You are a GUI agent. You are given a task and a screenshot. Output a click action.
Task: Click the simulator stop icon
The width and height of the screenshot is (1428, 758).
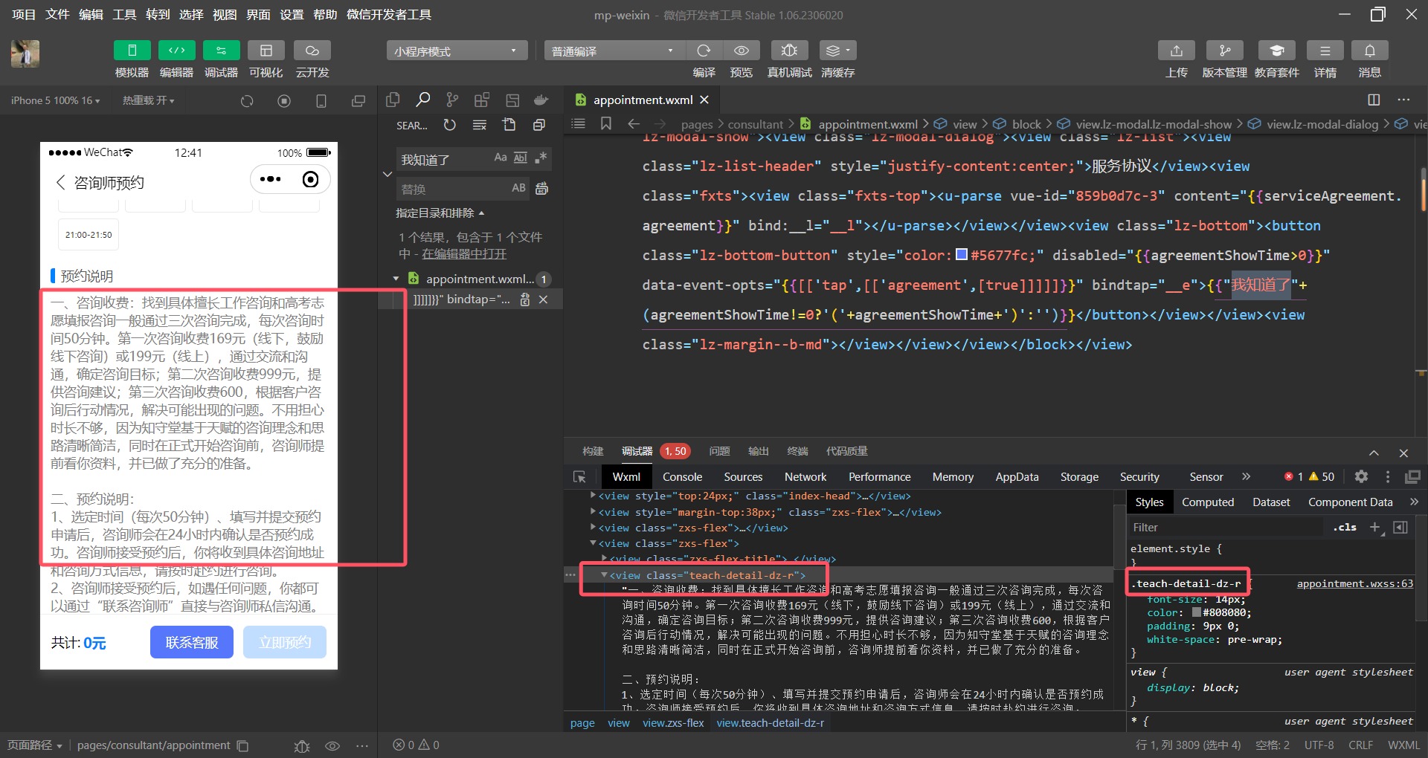coord(284,101)
